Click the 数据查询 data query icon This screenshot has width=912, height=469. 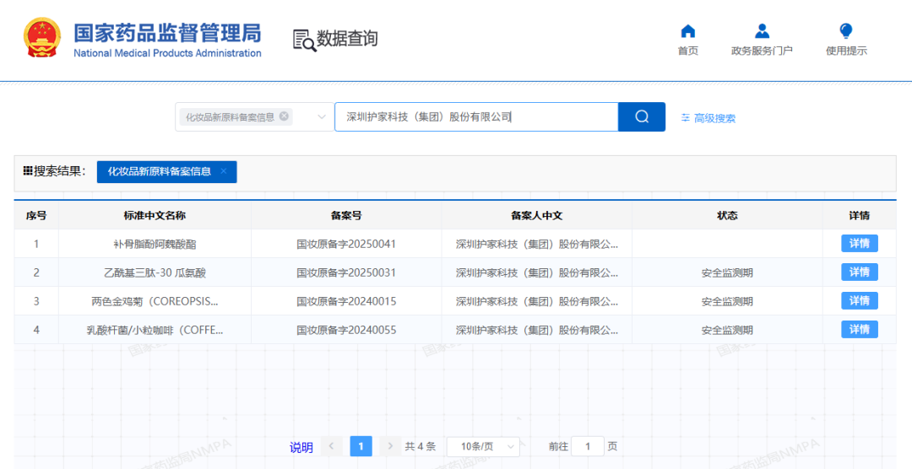coord(304,40)
